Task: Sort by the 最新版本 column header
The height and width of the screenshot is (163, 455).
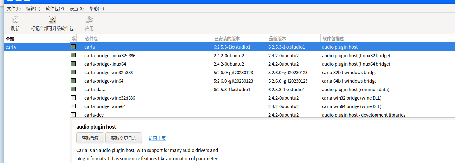Action: coord(293,39)
